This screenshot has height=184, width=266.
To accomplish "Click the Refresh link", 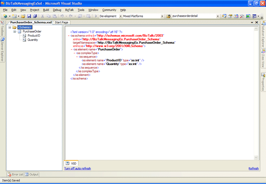I will point(254,169).
